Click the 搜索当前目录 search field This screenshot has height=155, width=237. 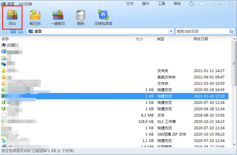(203, 31)
